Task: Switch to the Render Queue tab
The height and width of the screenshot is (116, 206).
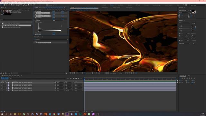Action: 105,8
